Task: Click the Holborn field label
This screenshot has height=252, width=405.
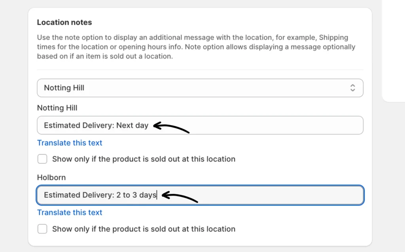Action: click(x=51, y=177)
